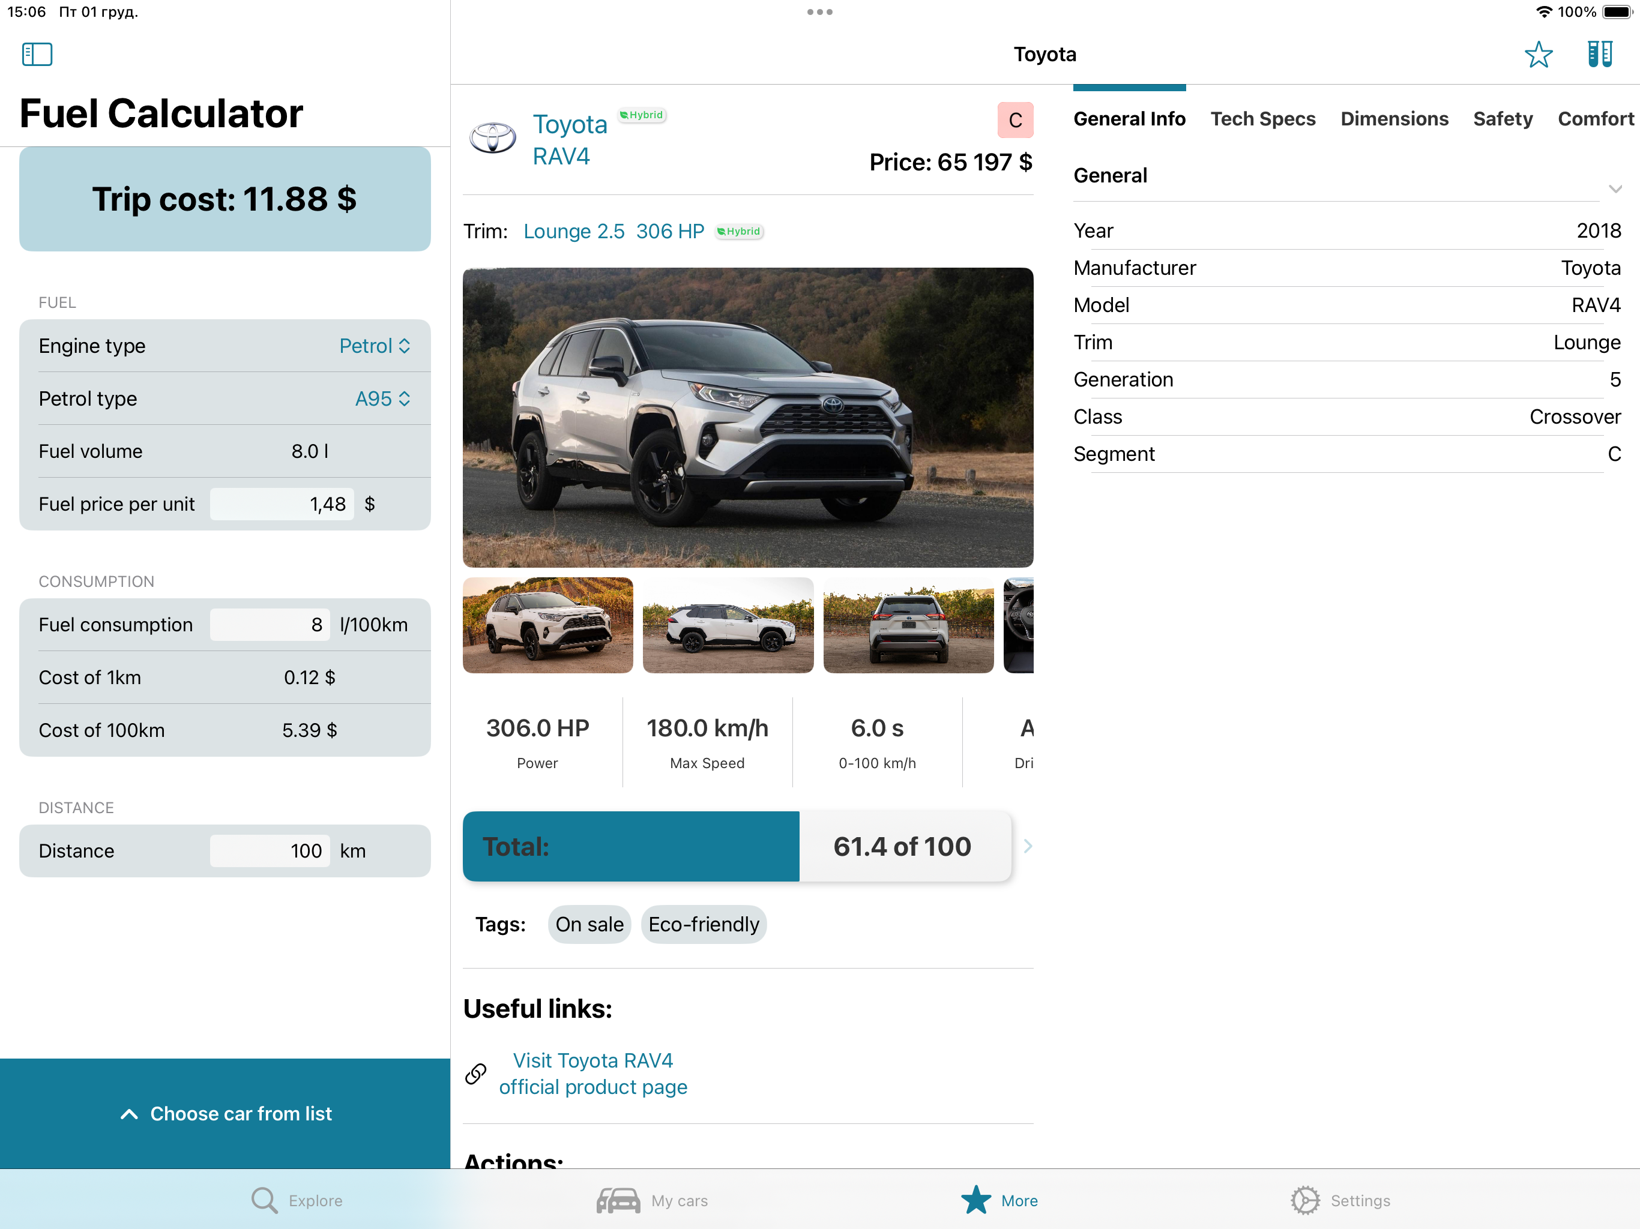Tap the Manufacturer Toyota row

pyautogui.click(x=1347, y=268)
